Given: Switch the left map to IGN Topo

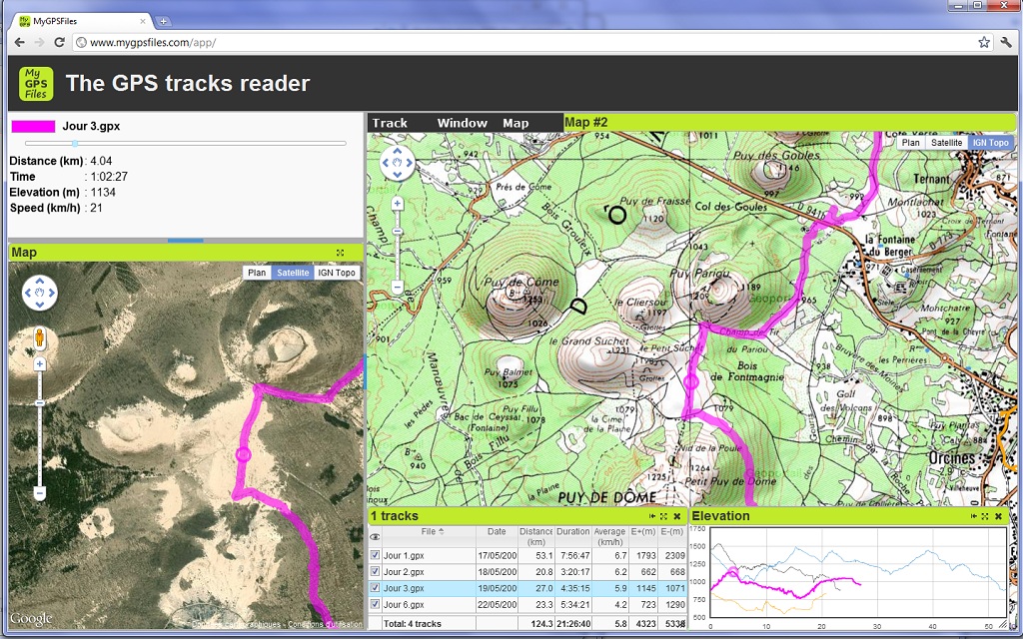Looking at the screenshot, I should (337, 273).
